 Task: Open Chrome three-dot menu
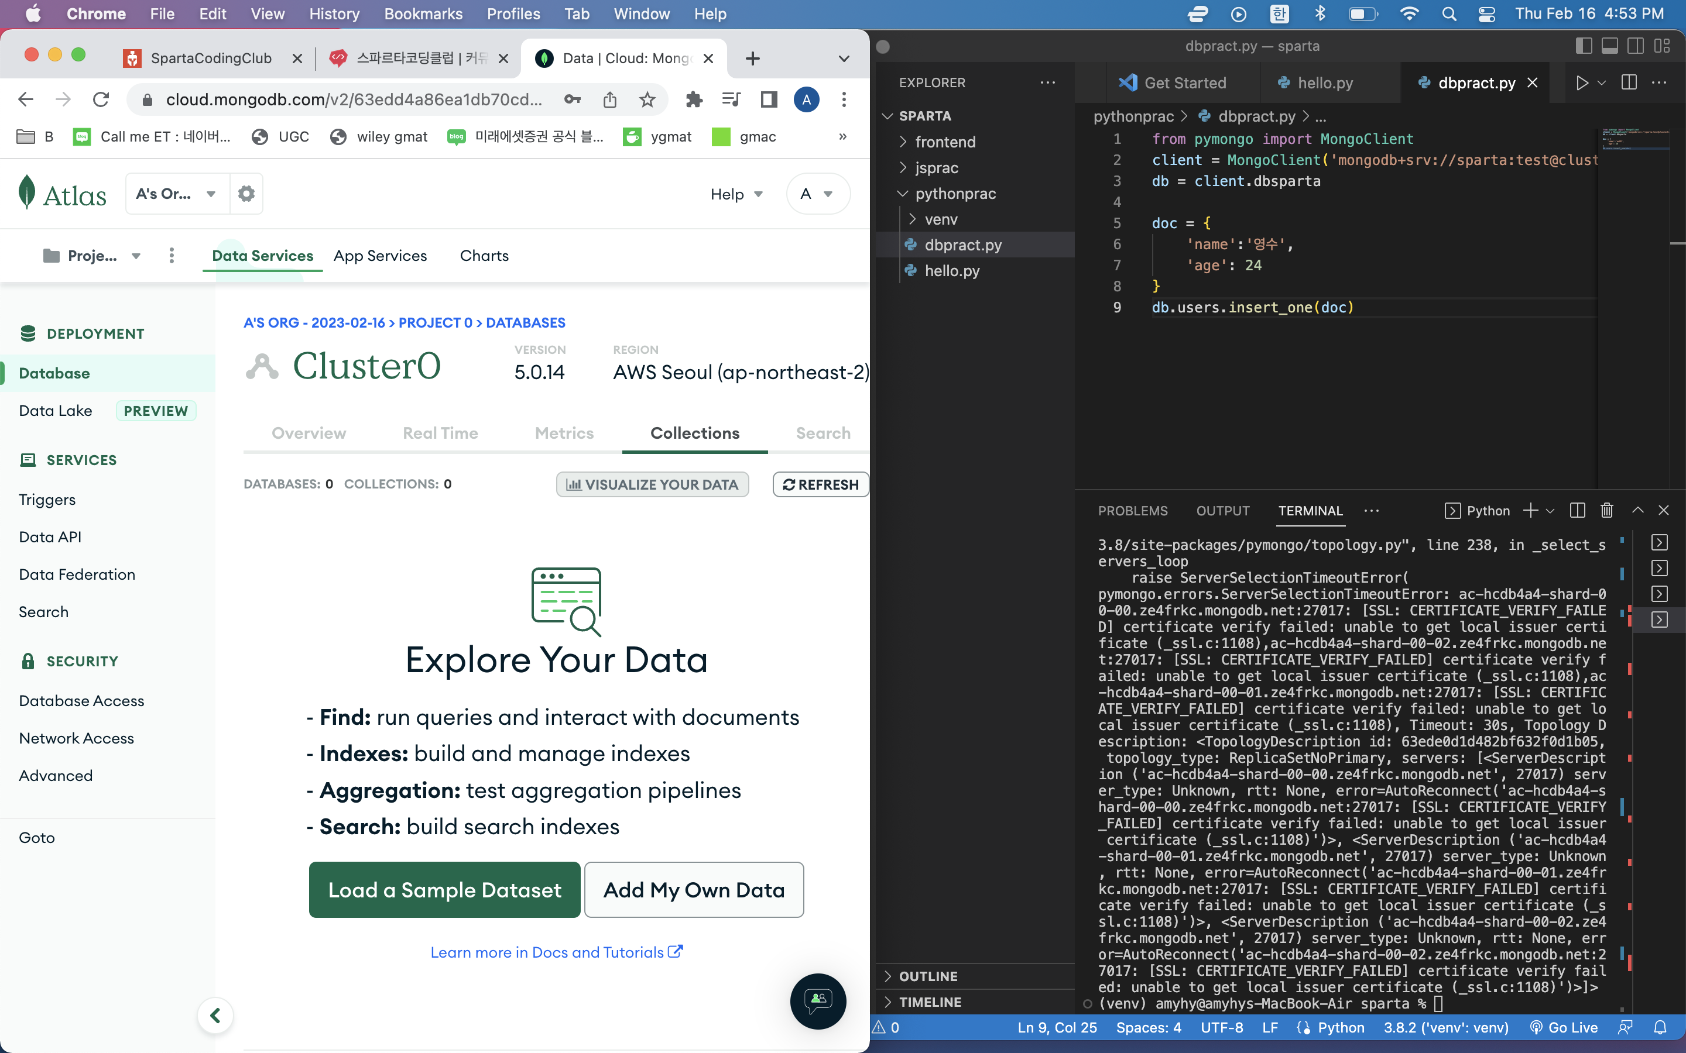coord(844,99)
